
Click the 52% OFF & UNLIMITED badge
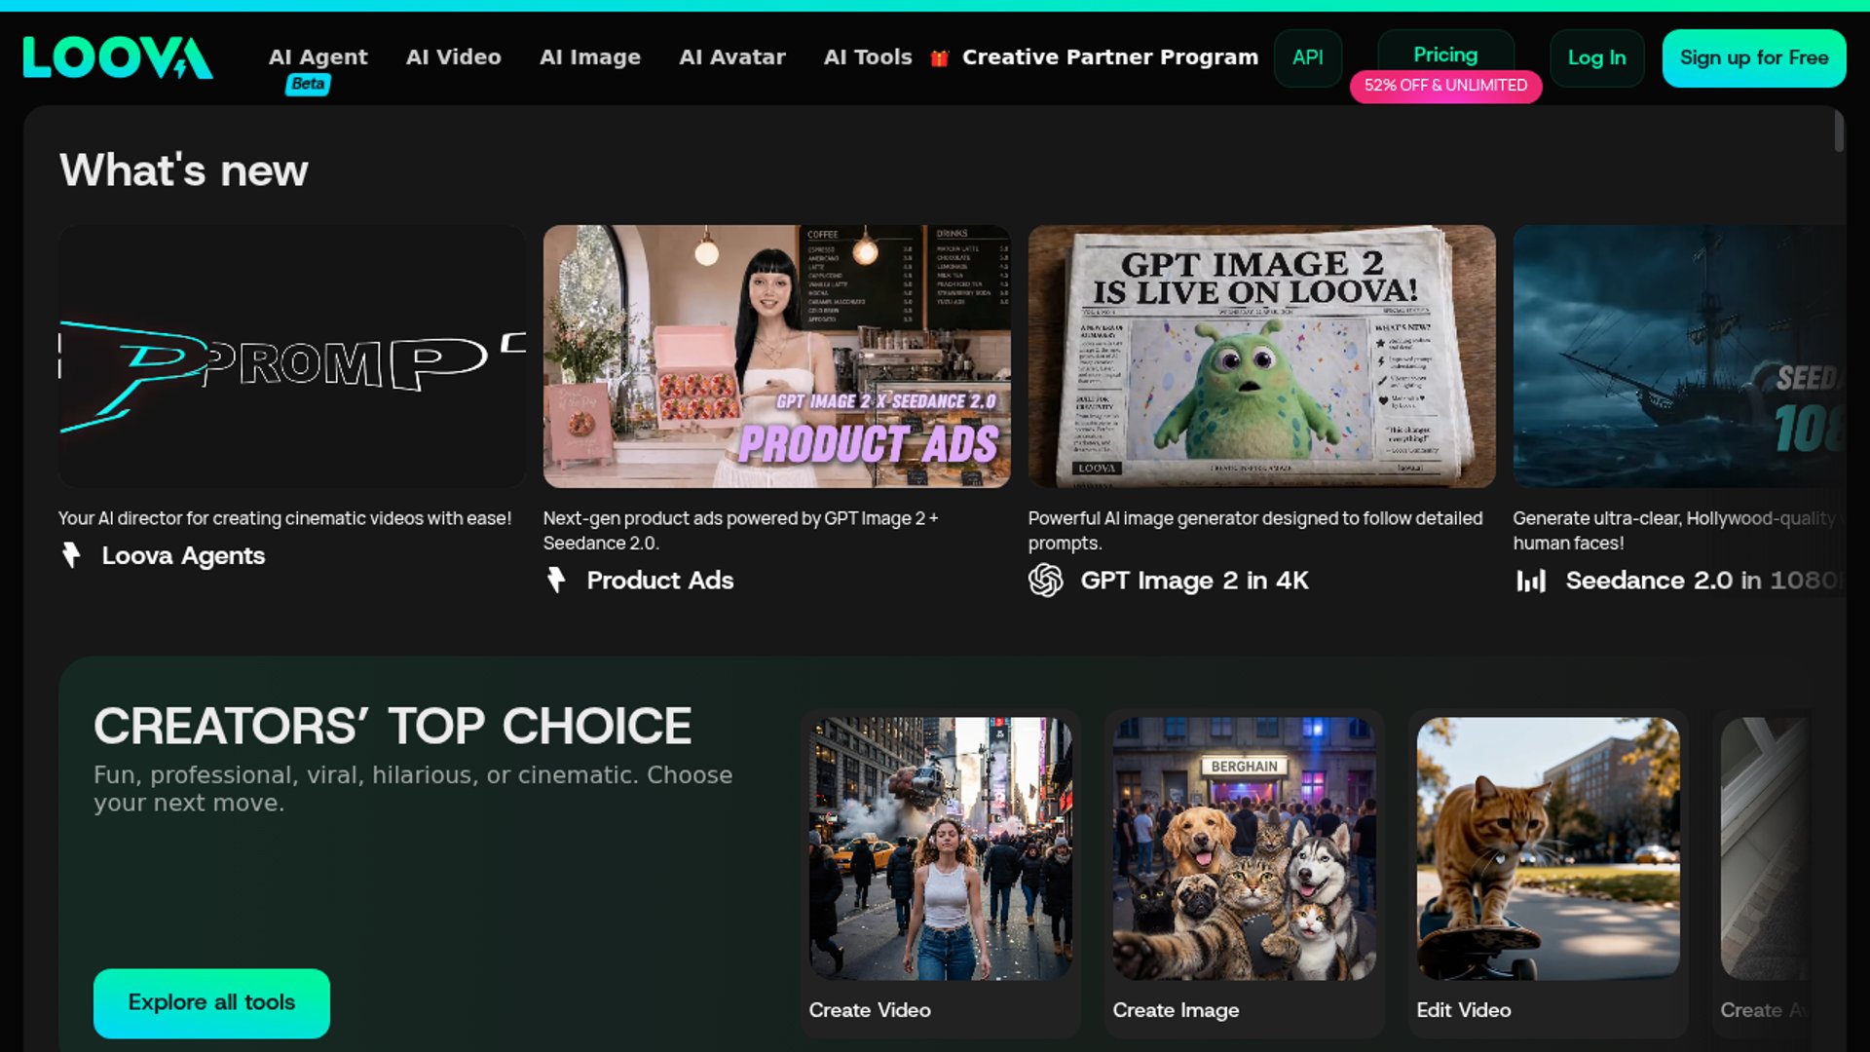click(x=1445, y=86)
